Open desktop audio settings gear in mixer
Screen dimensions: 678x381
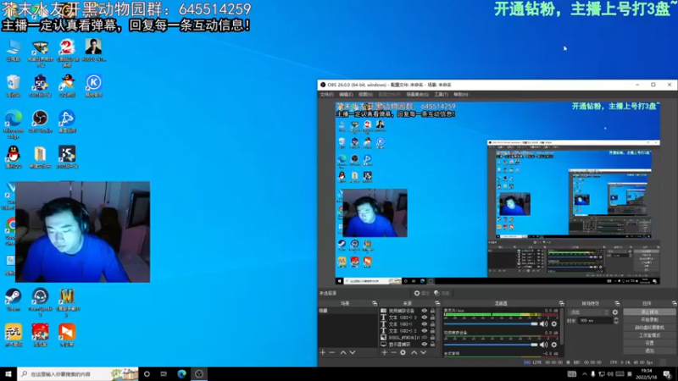pos(554,324)
